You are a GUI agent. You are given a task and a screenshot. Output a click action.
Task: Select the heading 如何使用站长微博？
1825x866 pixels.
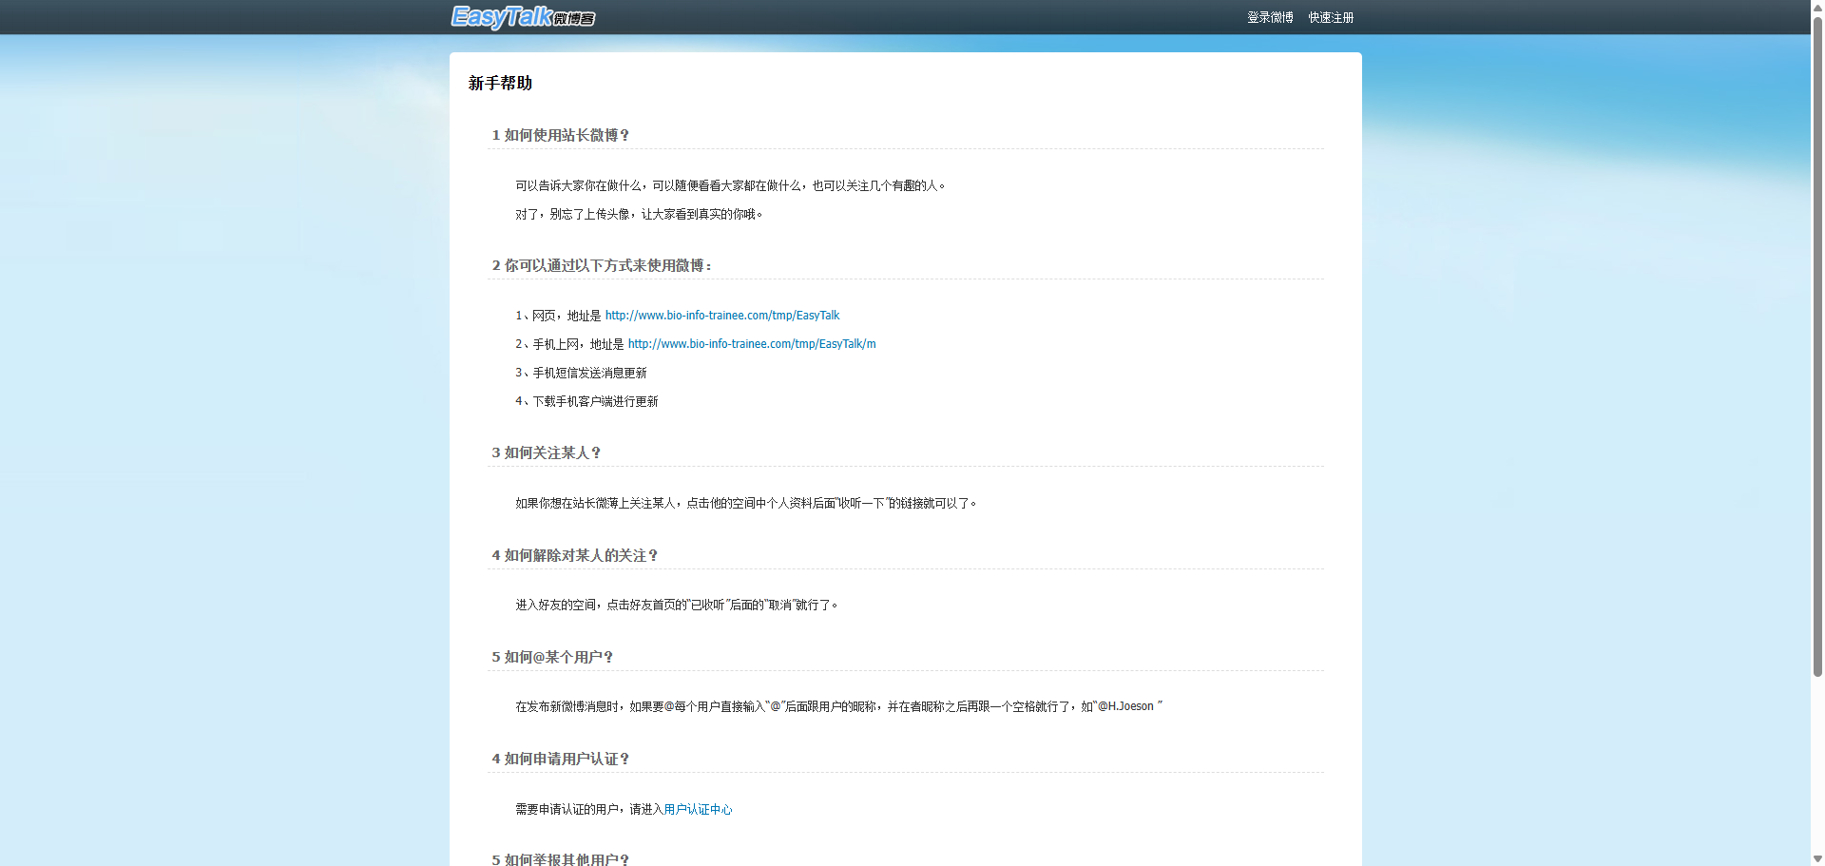pyautogui.click(x=561, y=136)
